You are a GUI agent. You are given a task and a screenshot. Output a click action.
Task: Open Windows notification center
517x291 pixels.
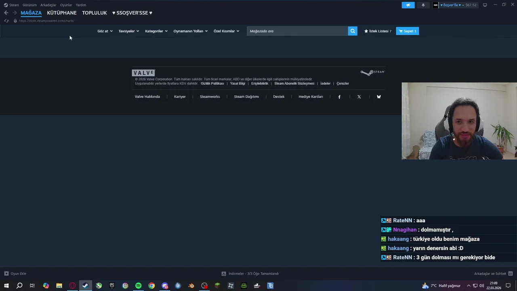tap(508, 286)
